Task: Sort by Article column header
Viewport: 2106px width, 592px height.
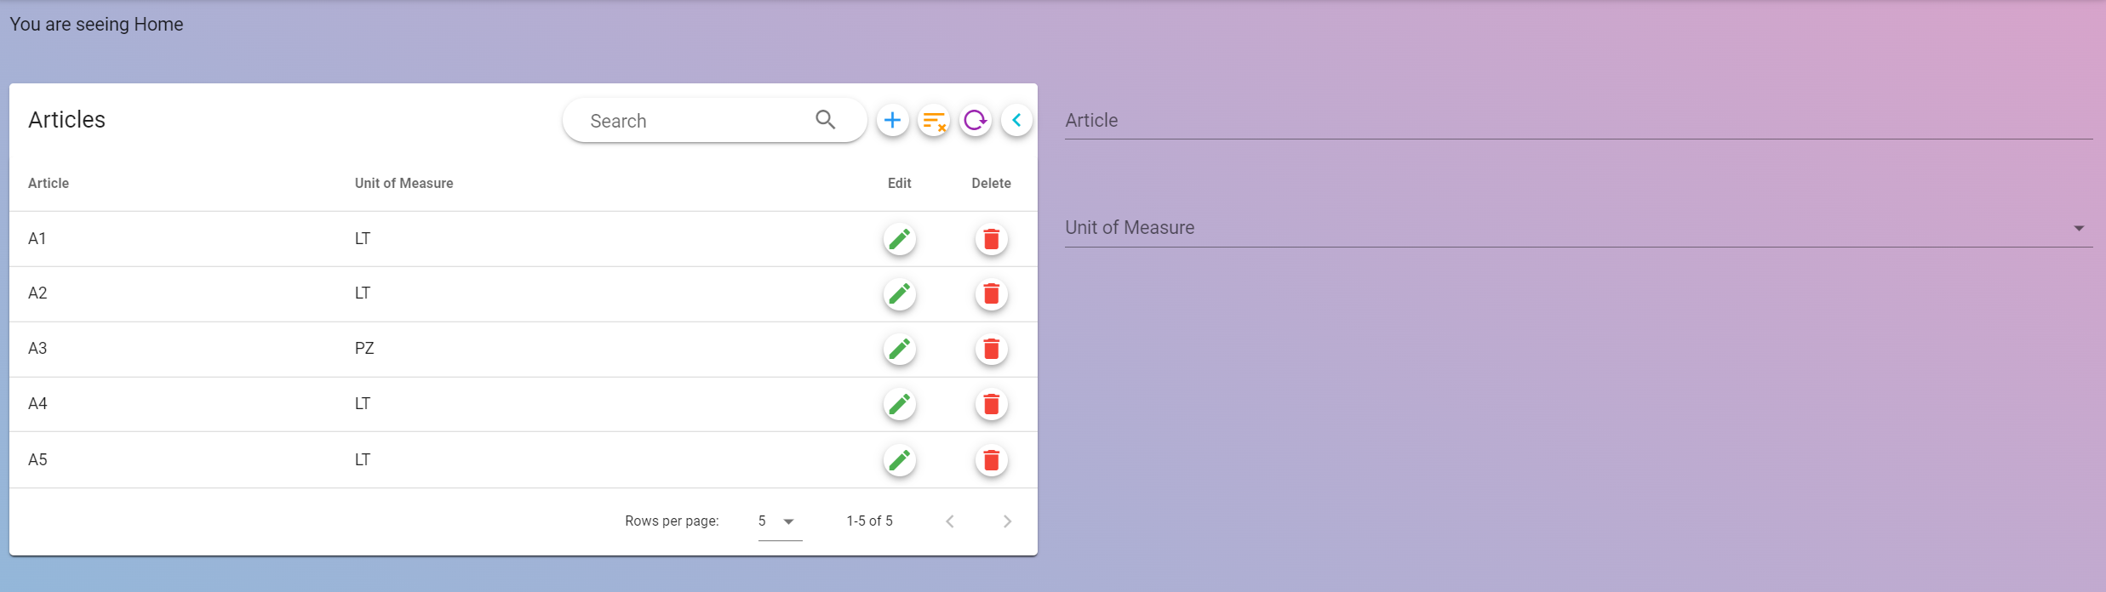Action: [x=49, y=184]
